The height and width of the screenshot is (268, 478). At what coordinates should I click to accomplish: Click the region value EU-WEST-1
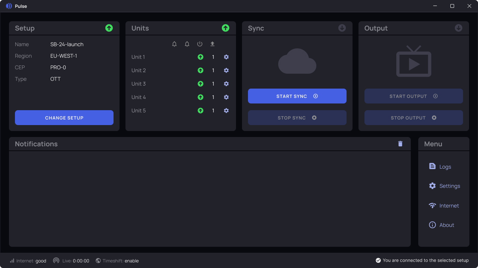[64, 56]
